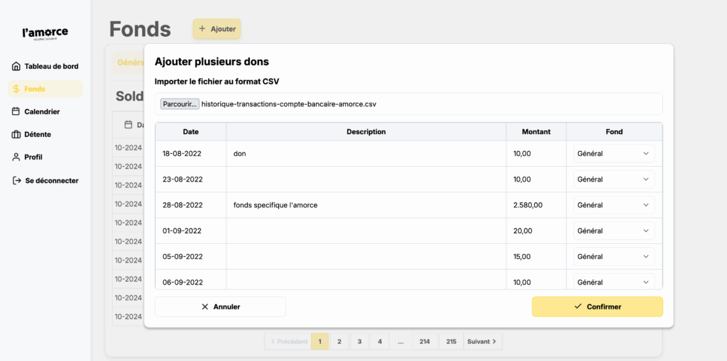Click Suivant to go to next page

tap(483, 342)
